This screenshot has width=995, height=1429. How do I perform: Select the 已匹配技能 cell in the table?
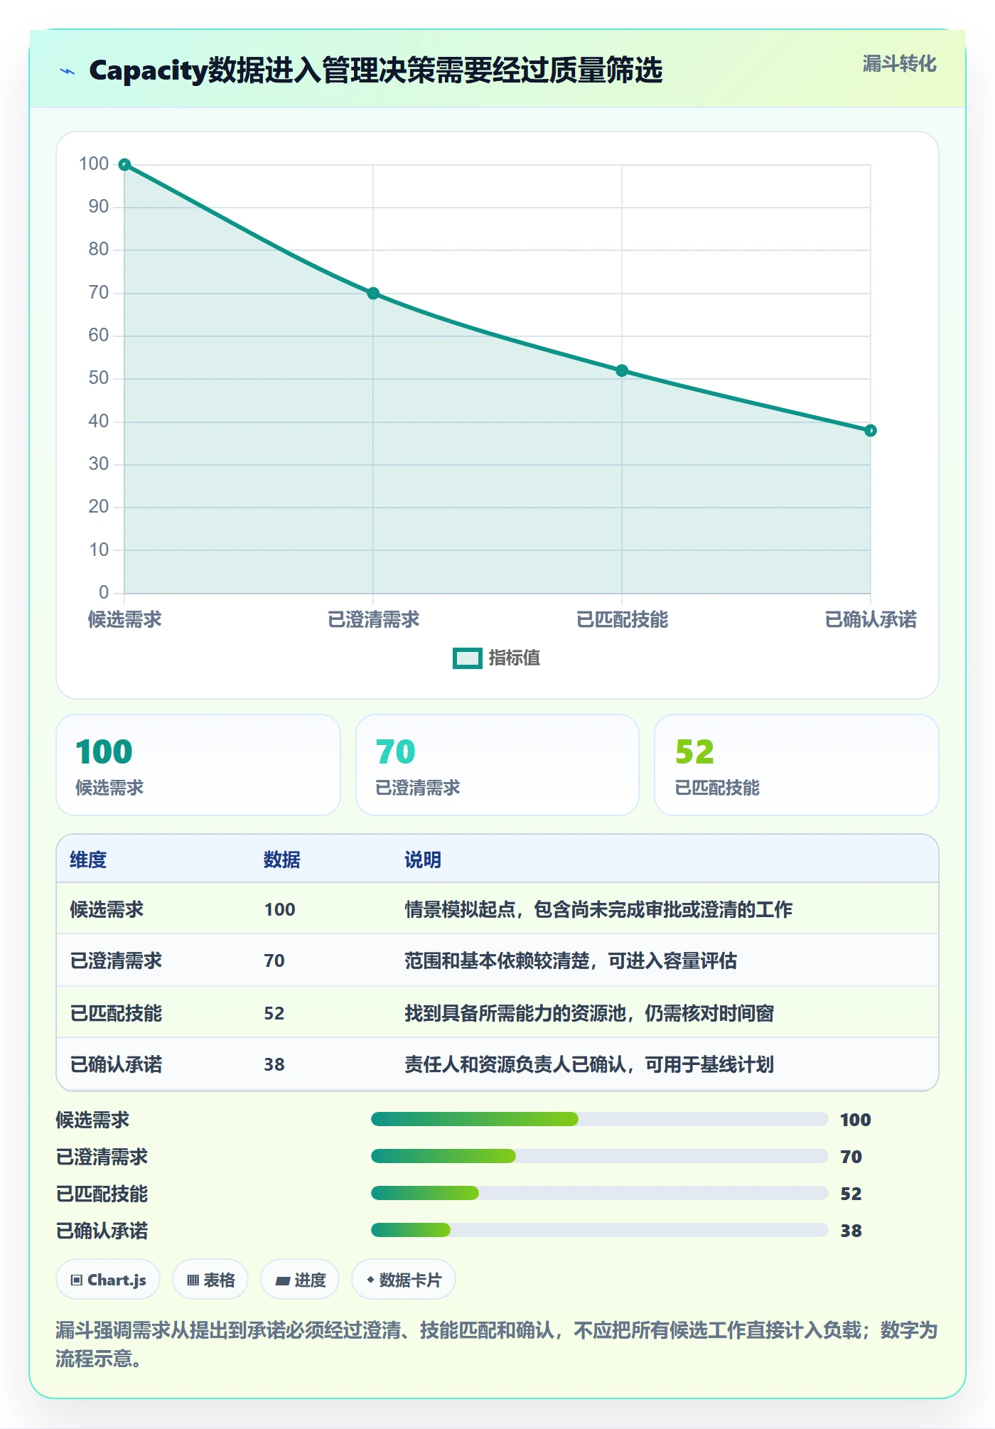tap(116, 1013)
